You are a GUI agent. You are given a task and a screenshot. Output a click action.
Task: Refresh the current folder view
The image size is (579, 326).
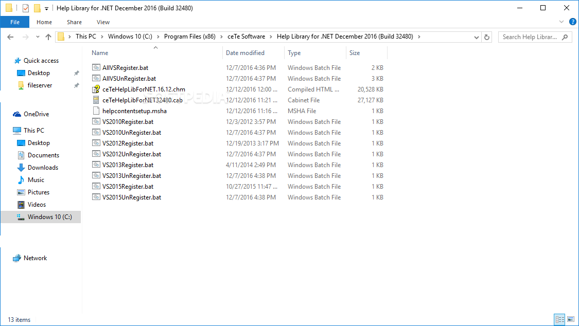(x=487, y=37)
